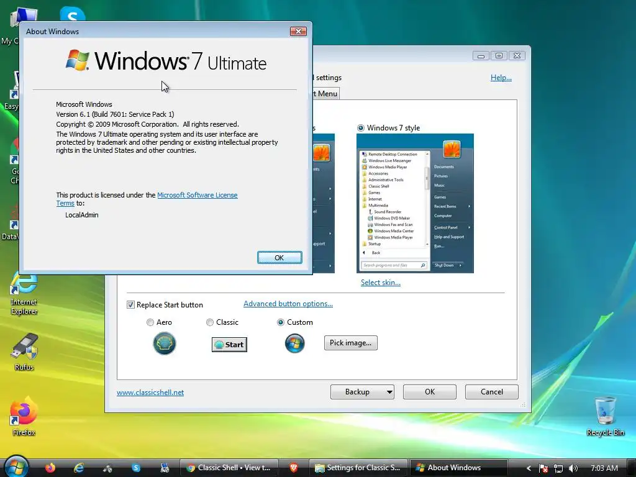Click OK in About Windows dialog

[279, 258]
